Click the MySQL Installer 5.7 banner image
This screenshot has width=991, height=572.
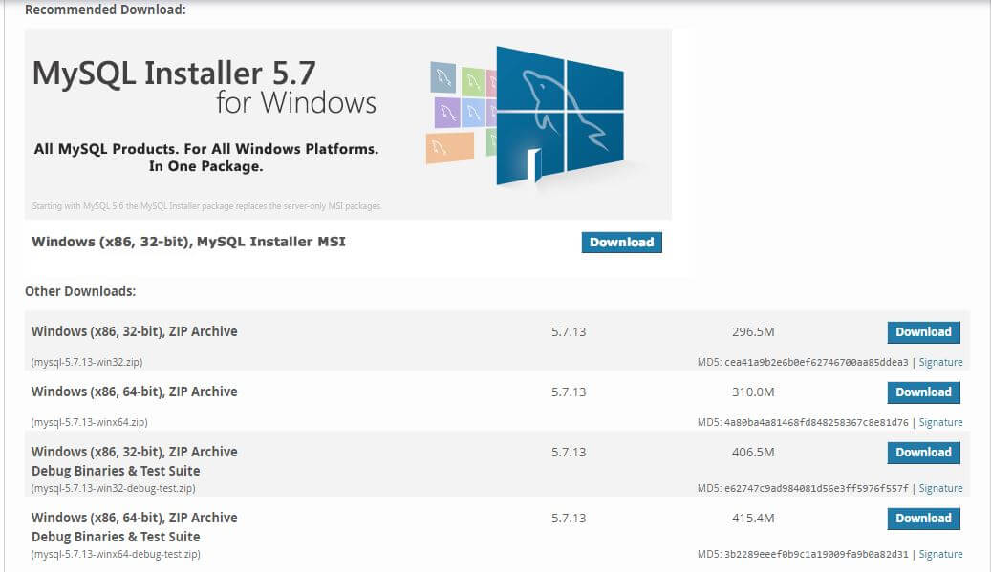[348, 124]
